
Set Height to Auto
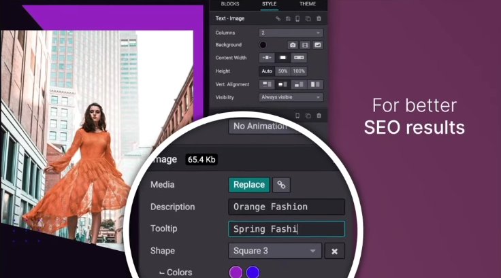coord(267,71)
